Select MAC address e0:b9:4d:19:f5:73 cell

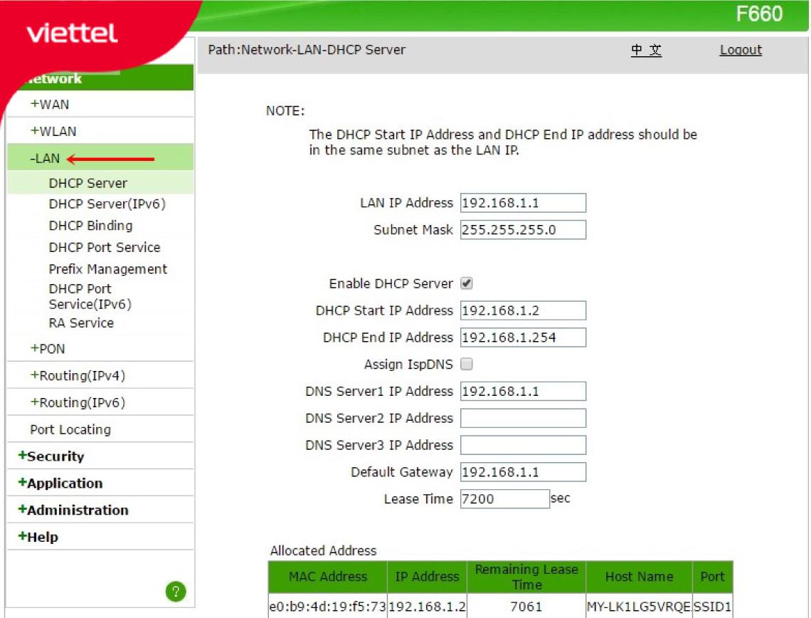[x=327, y=606]
